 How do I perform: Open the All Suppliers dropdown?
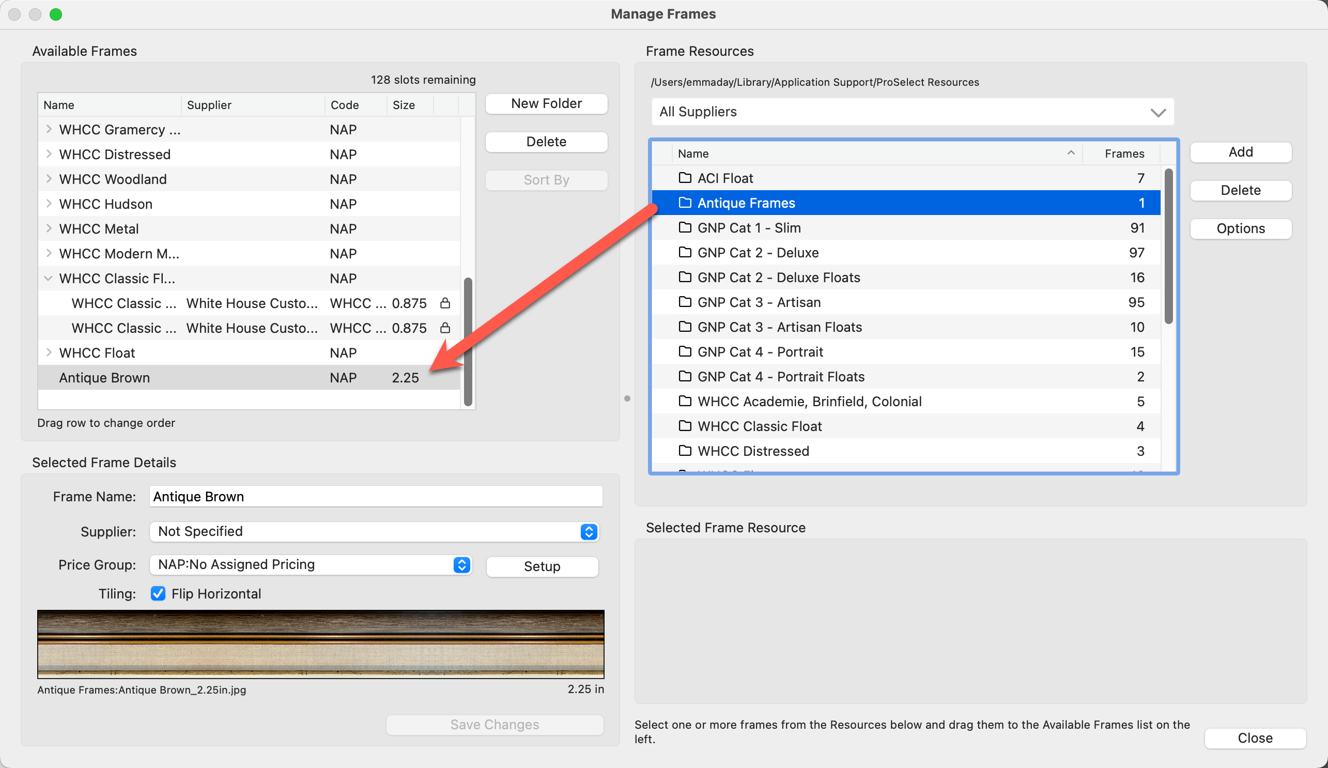pyautogui.click(x=912, y=112)
